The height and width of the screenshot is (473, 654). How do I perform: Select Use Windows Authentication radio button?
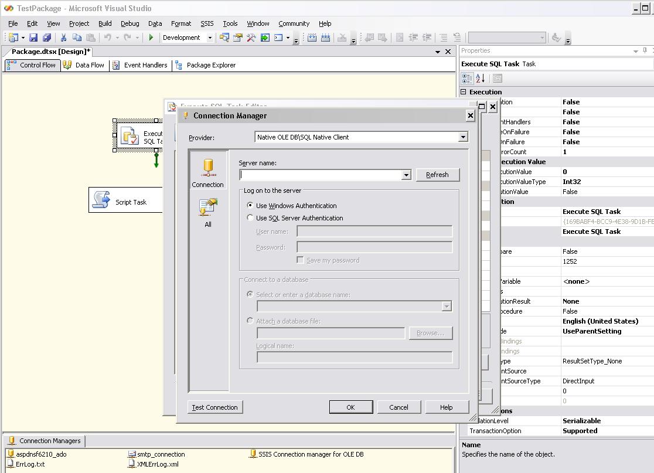251,206
